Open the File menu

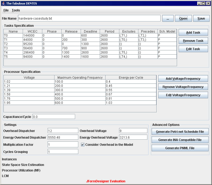(6, 10)
